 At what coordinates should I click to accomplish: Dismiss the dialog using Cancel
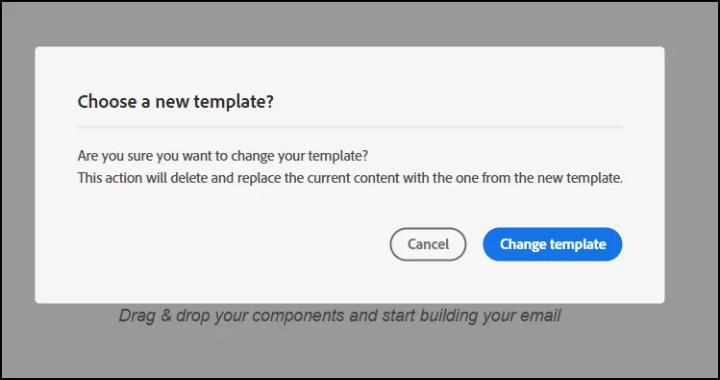click(428, 244)
